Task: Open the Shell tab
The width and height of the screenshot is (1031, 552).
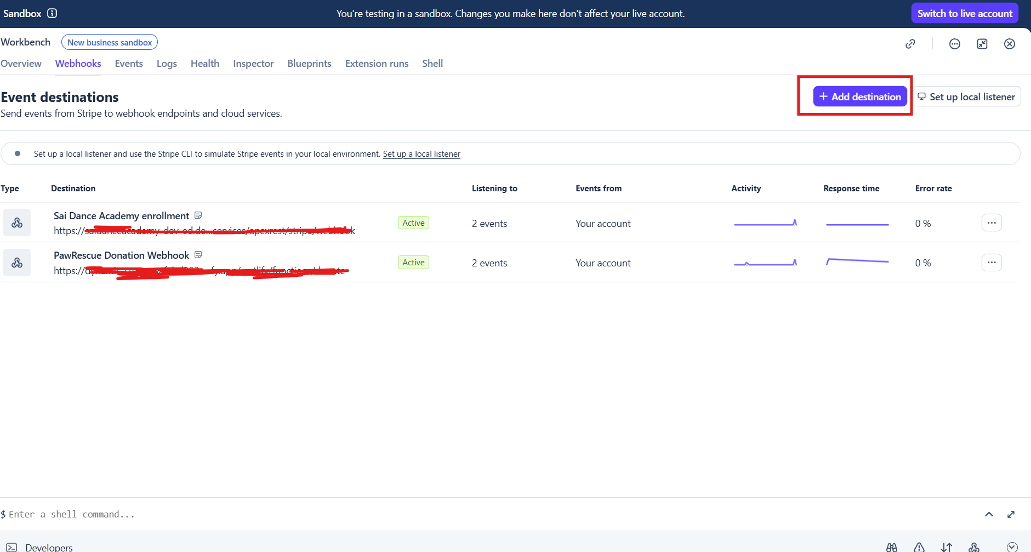Action: coord(432,64)
